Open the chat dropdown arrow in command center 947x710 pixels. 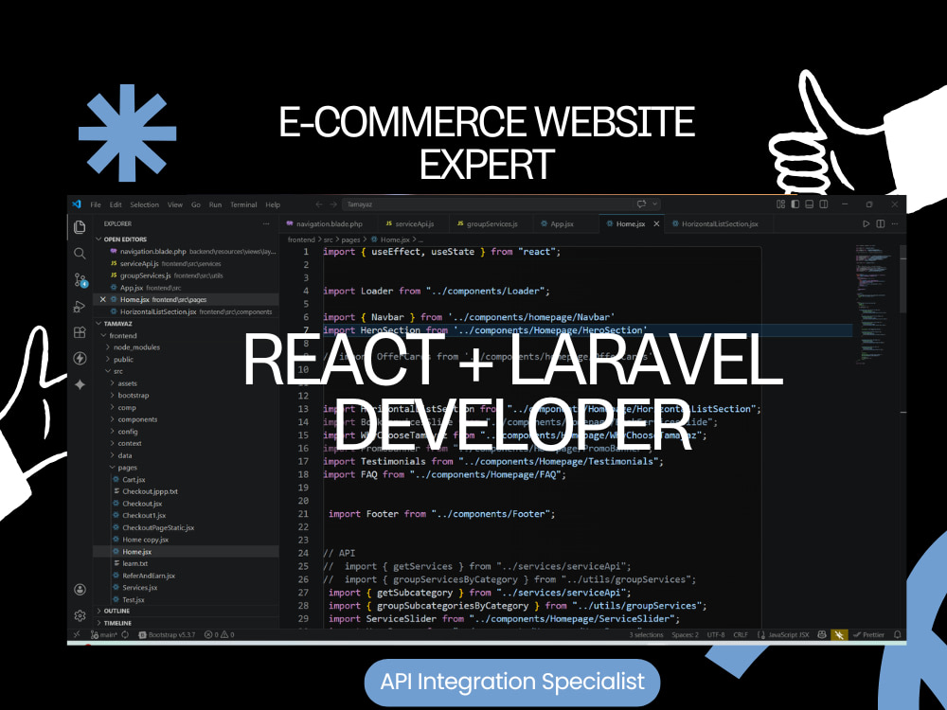[x=654, y=204]
